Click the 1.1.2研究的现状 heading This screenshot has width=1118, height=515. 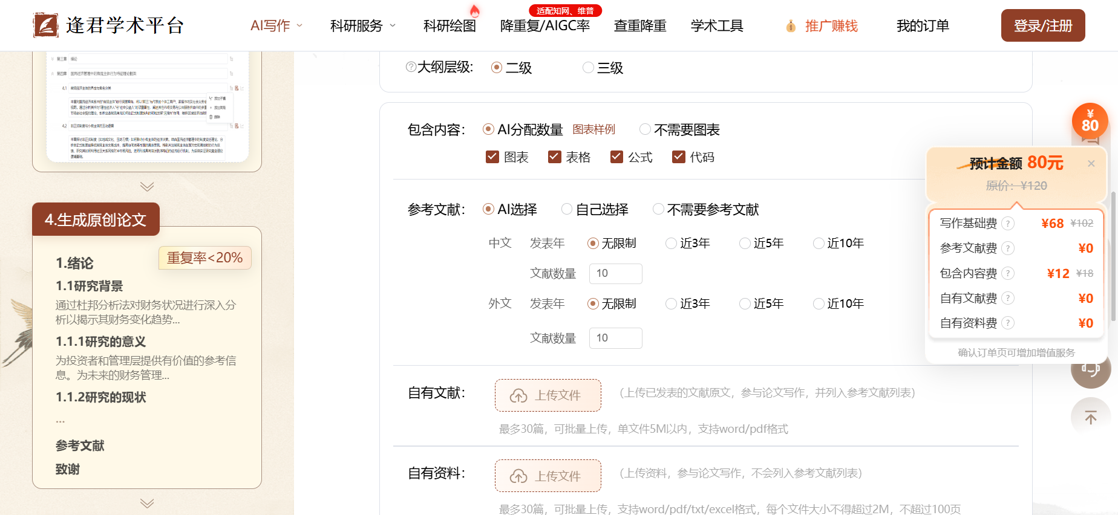101,397
